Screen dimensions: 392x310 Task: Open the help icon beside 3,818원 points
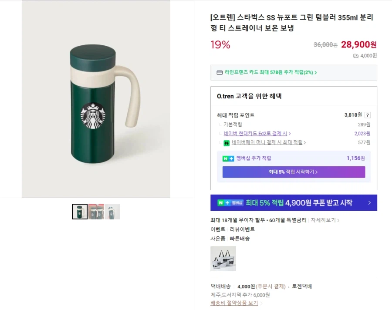[x=368, y=114]
